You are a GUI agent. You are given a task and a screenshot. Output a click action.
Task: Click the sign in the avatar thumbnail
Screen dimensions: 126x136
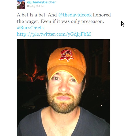[x=19, y=3]
